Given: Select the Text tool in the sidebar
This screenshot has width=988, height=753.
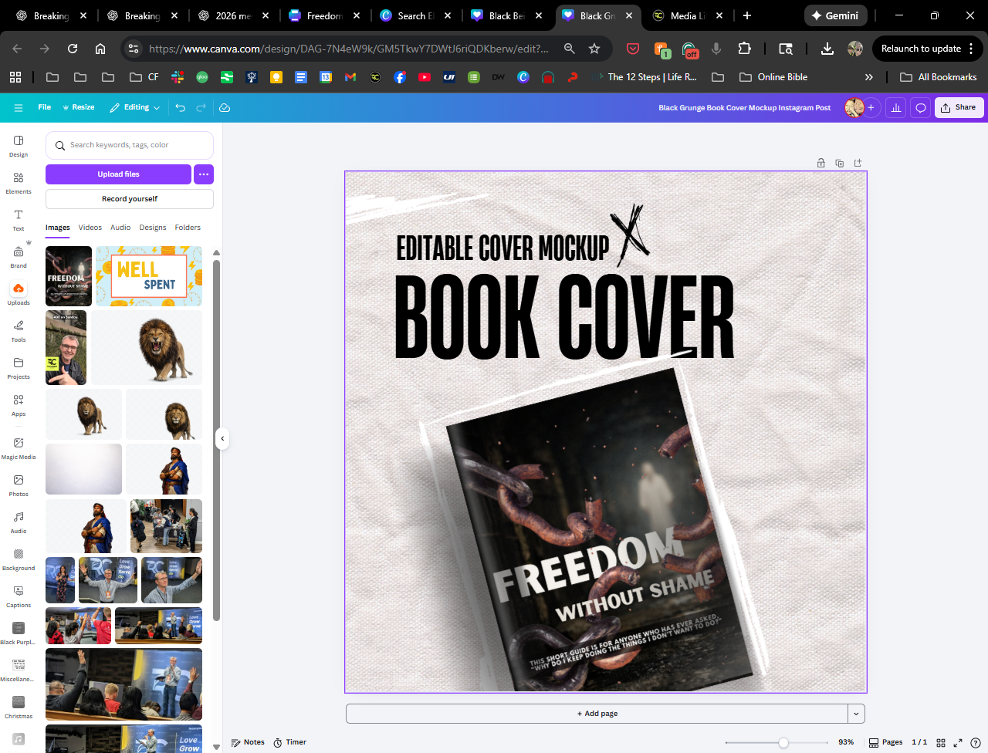Looking at the screenshot, I should 19,219.
